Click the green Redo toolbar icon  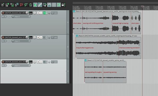pos(26,5)
